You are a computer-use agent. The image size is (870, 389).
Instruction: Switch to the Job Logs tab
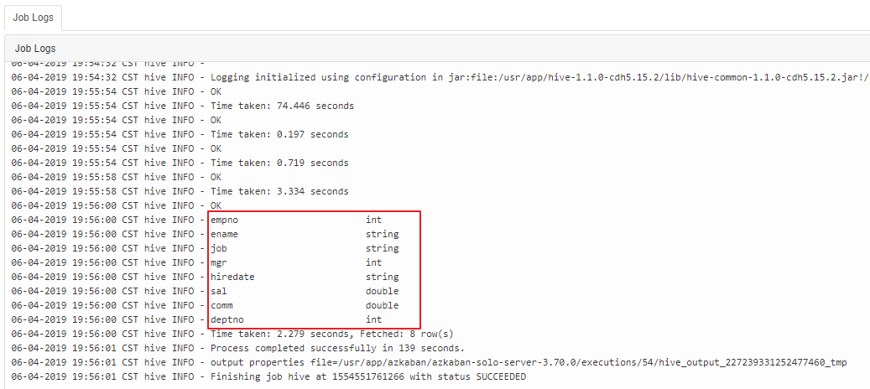33,17
